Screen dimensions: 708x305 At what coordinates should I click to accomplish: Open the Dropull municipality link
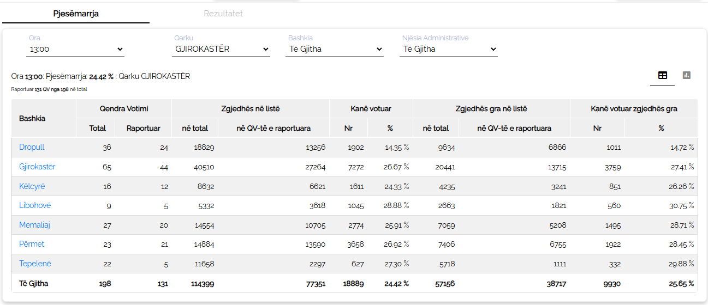coord(32,147)
